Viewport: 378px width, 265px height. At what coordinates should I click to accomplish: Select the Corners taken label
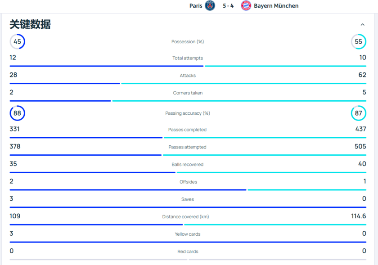click(x=188, y=93)
